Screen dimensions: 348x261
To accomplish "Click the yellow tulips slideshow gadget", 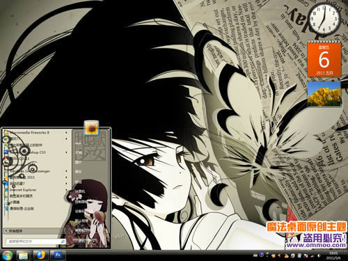I will 324,94.
